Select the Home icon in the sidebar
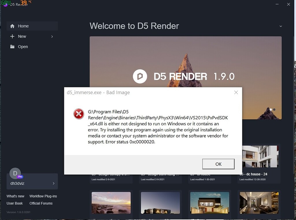296x220 pixels. [12, 26]
